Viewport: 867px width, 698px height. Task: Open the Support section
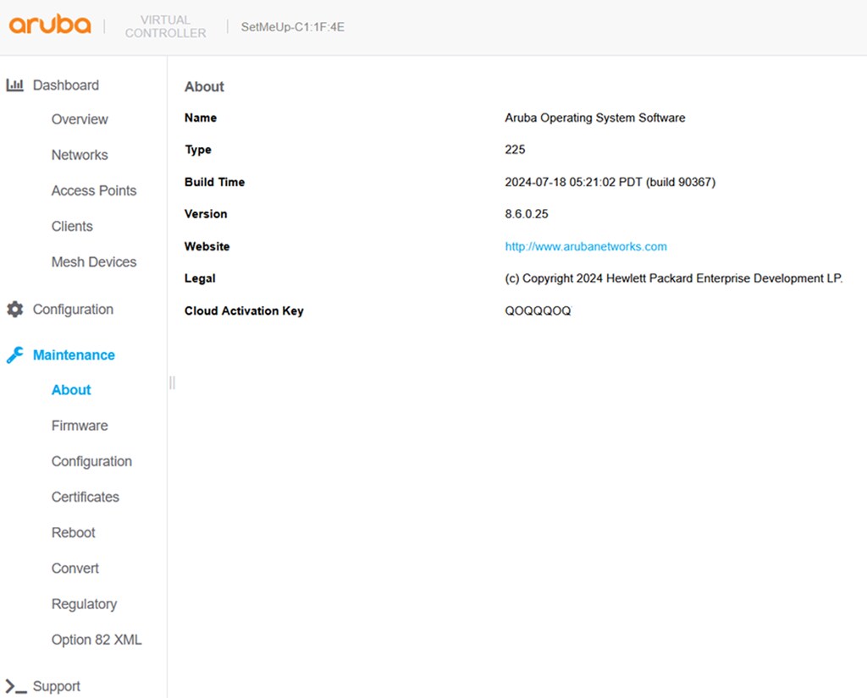coord(57,686)
